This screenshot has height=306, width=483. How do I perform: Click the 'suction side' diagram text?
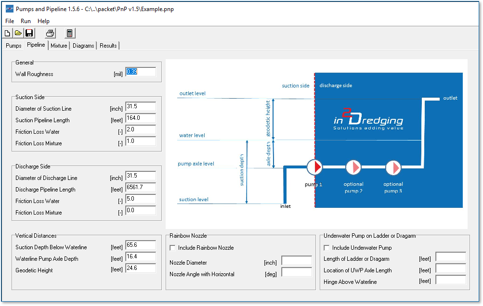[295, 86]
